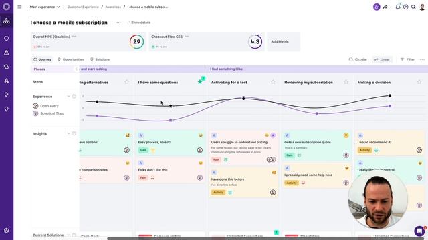Select the Journey tab
428x240 pixels.
pos(42,59)
